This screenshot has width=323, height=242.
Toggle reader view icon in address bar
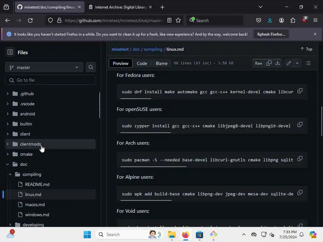tap(169, 20)
